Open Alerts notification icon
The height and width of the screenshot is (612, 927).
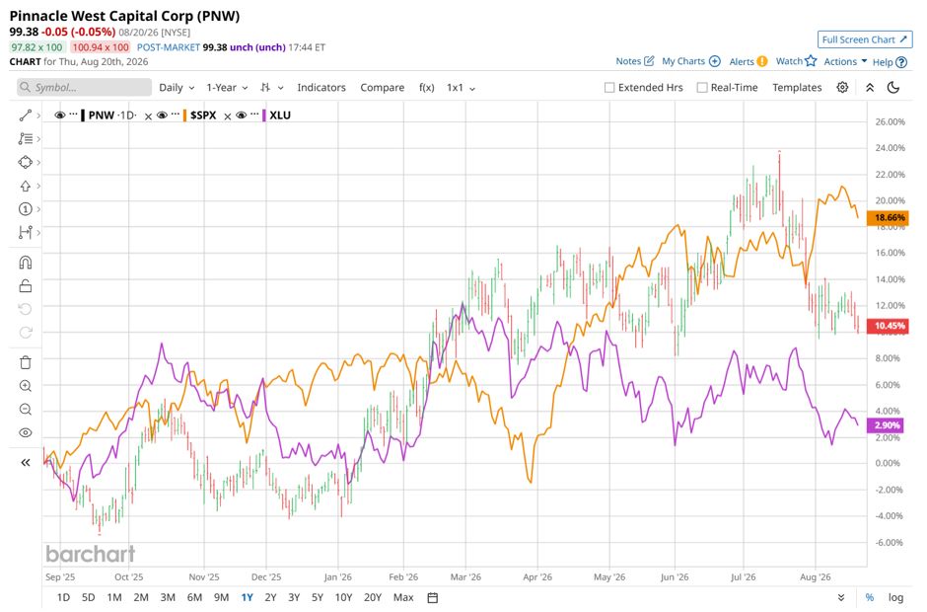click(x=762, y=61)
